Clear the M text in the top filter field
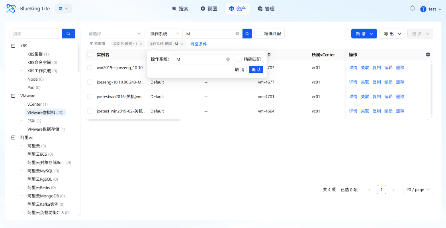The image size is (446, 228). click(x=237, y=34)
